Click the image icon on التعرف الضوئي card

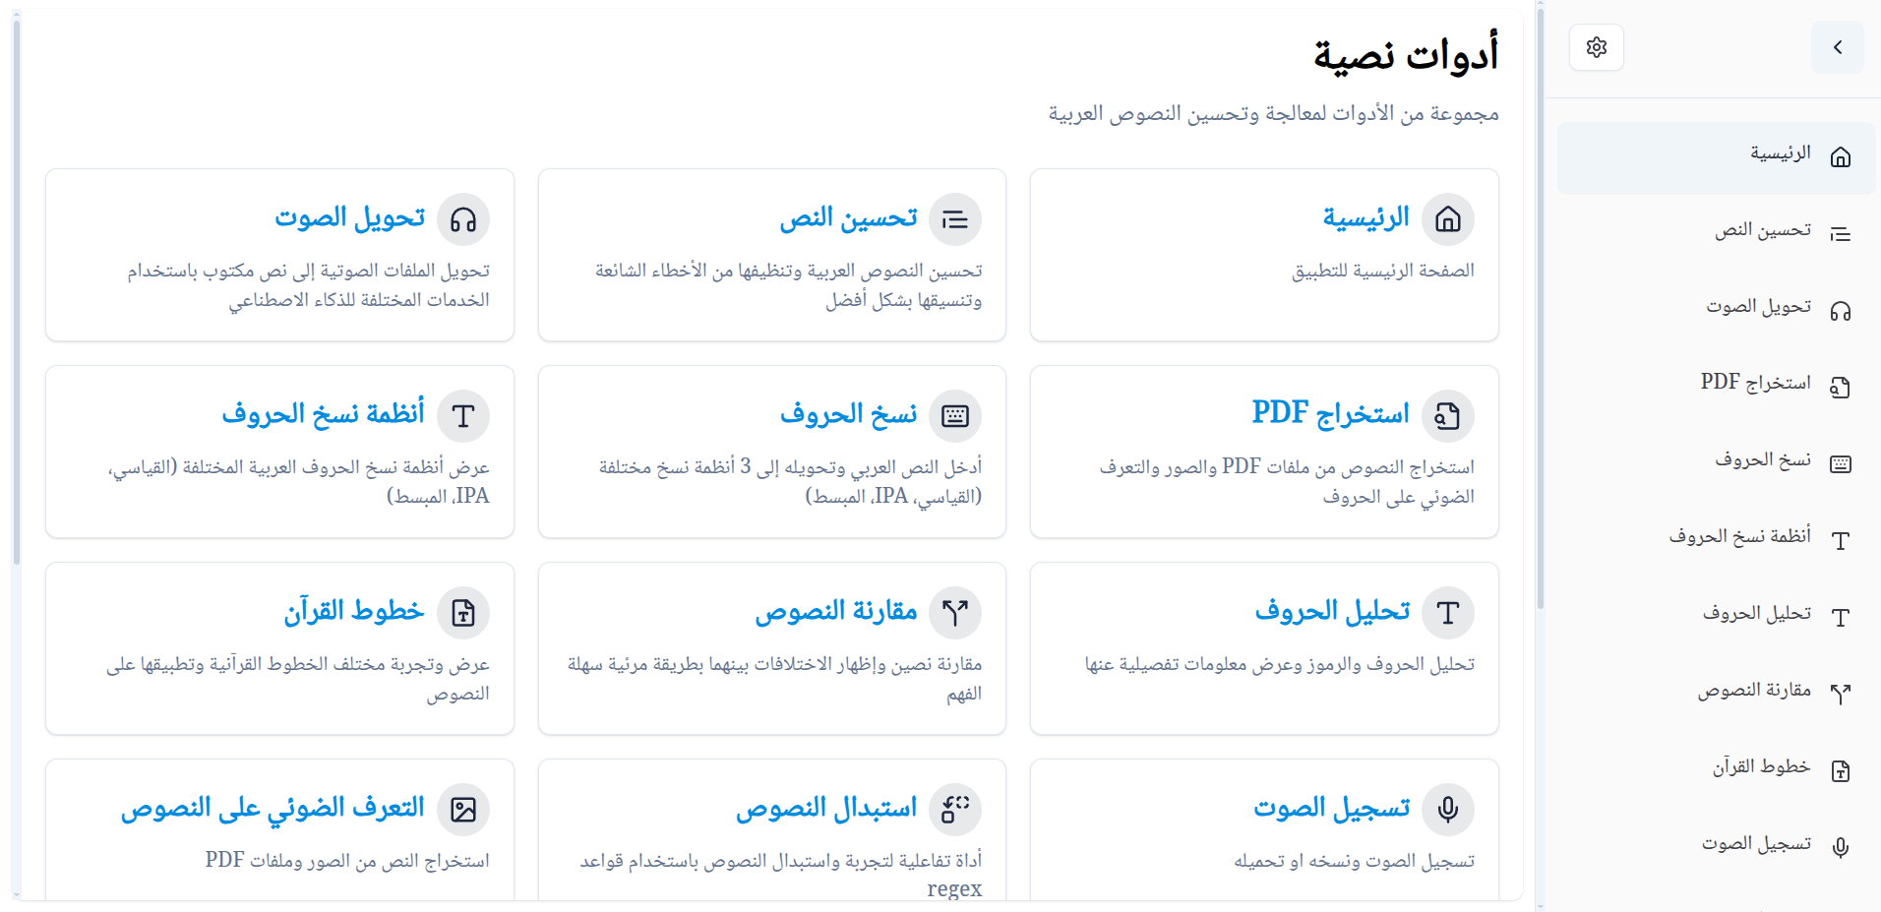[x=463, y=809]
